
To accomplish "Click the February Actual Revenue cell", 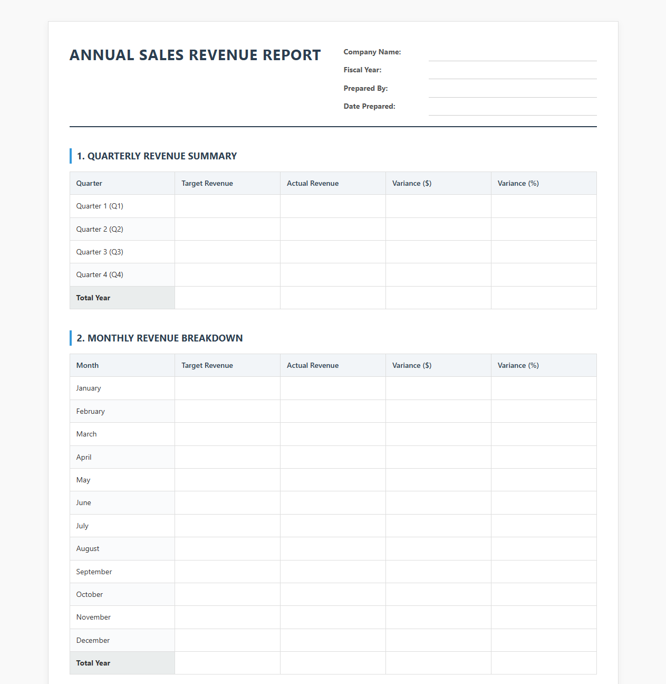I will (333, 411).
